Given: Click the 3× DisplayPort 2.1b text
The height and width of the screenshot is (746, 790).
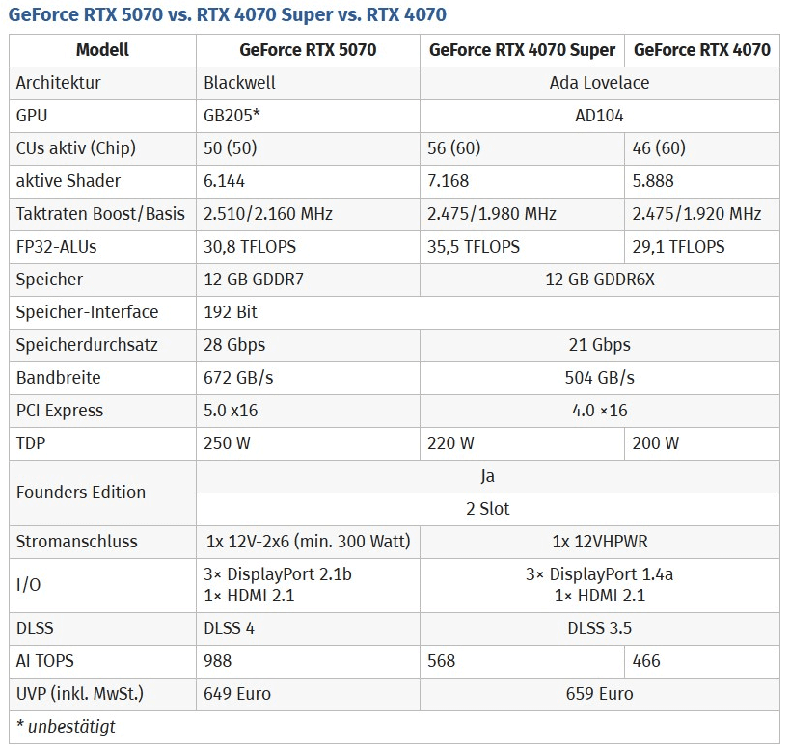Looking at the screenshot, I should click(278, 573).
